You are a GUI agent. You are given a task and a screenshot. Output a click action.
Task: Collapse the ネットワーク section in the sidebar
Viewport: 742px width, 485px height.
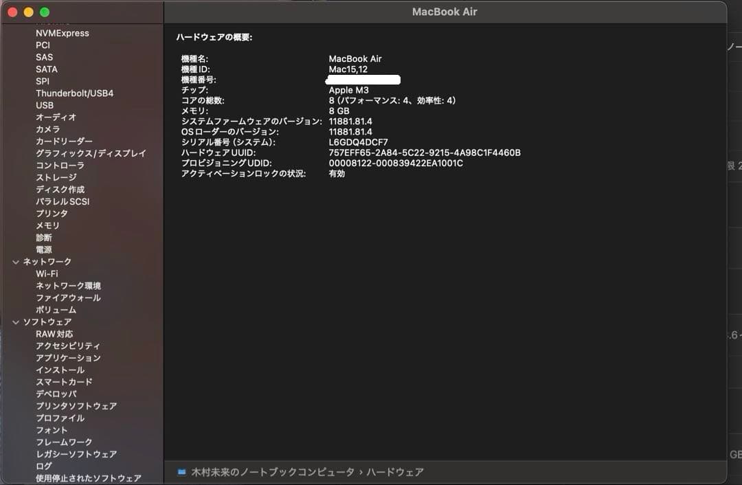tap(15, 261)
